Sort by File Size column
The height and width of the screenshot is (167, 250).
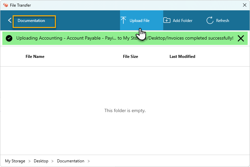coord(130,57)
